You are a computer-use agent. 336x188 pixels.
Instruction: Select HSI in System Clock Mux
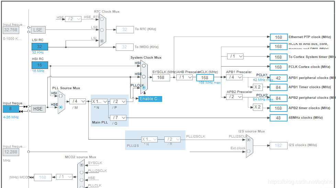[x=144, y=66]
